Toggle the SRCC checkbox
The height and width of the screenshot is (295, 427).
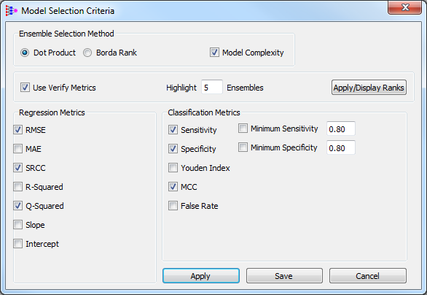(18, 167)
